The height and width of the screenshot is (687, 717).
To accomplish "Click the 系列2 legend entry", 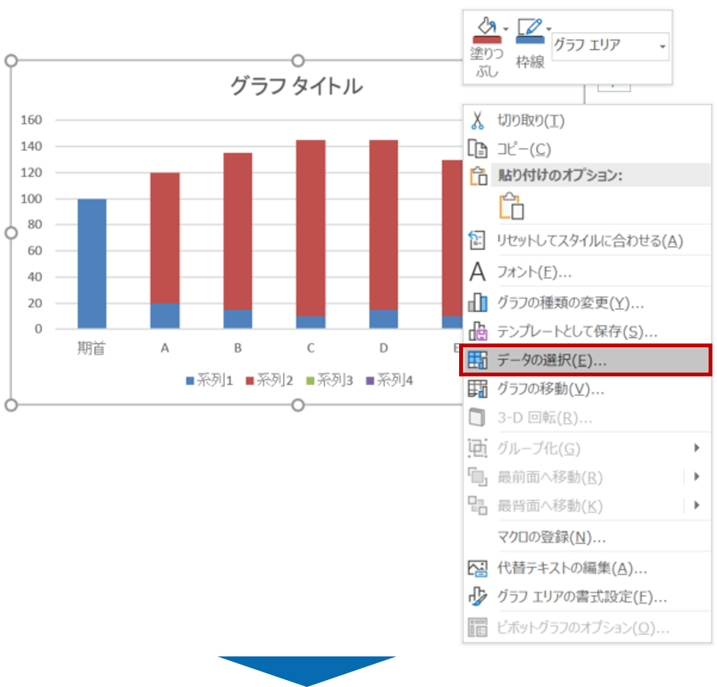I will 269,380.
